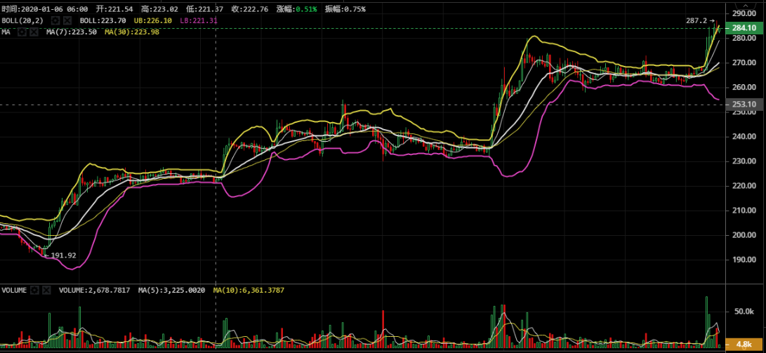Click the MA(7):223.50 value

73,32
